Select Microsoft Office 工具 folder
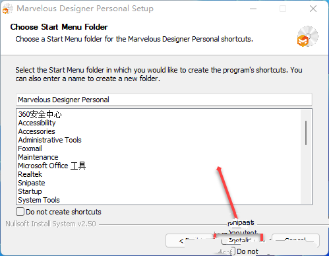329x256 pixels. tap(52, 166)
